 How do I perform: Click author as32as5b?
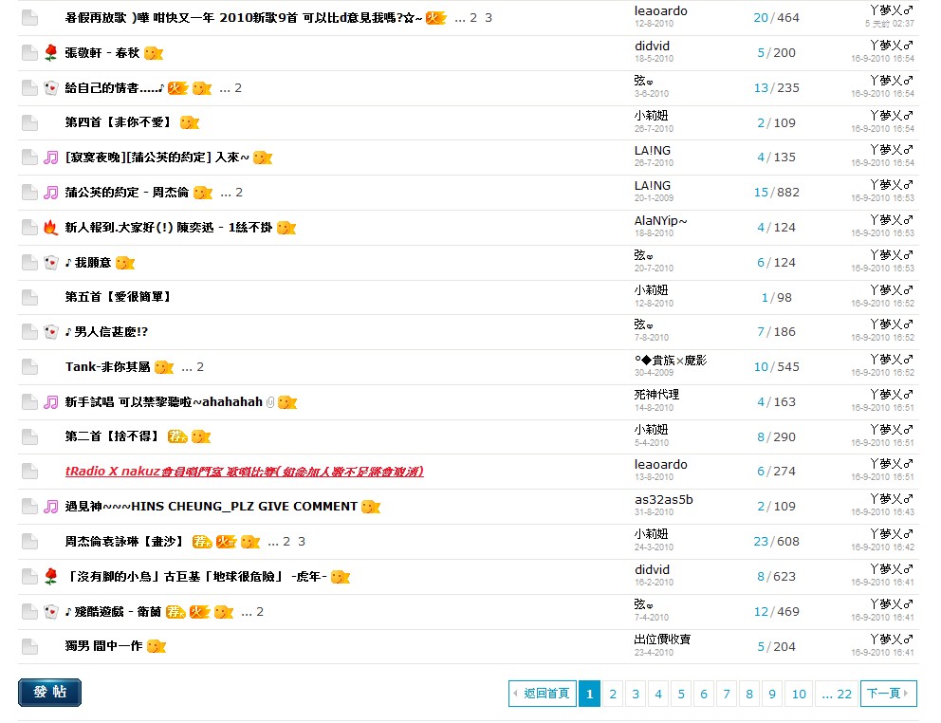click(x=664, y=500)
